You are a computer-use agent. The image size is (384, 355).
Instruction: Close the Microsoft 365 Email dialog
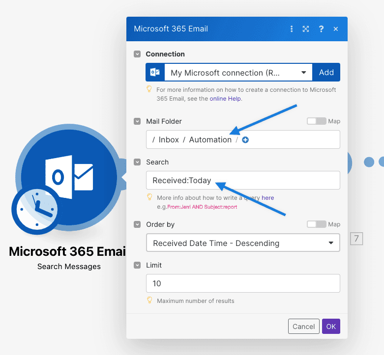336,29
